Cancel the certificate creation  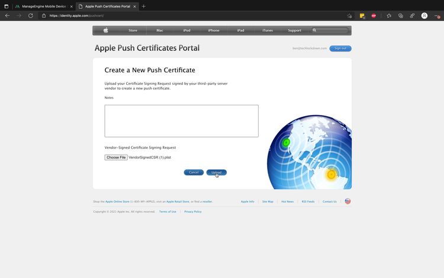click(x=194, y=172)
